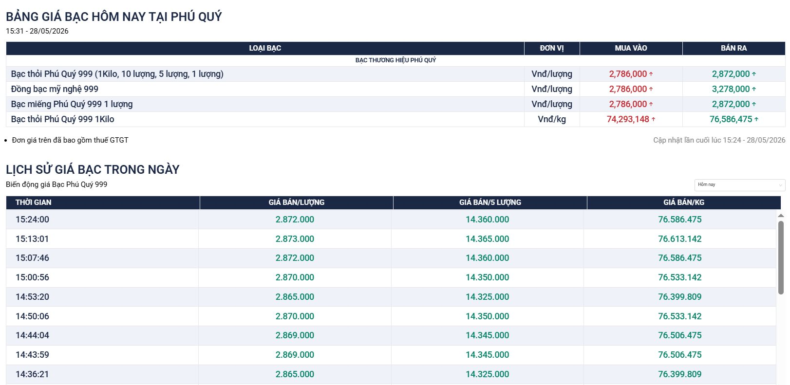Click 2.870.000 in the 15:00:56 row
790x385 pixels.
click(x=295, y=277)
